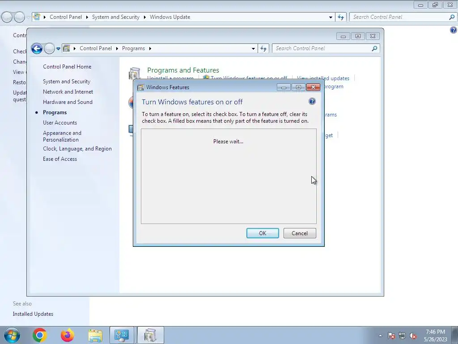Minimize the Programs Control Panel window
This screenshot has width=458, height=344.
coord(343,36)
